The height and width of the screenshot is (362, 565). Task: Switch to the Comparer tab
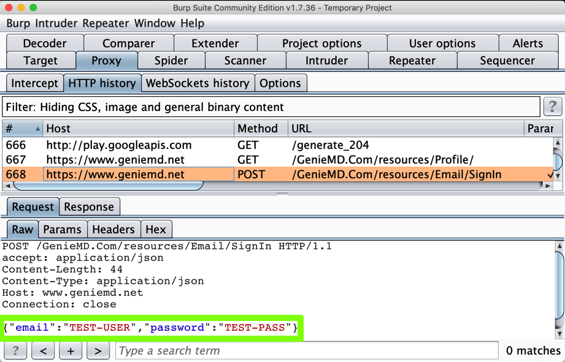click(129, 43)
